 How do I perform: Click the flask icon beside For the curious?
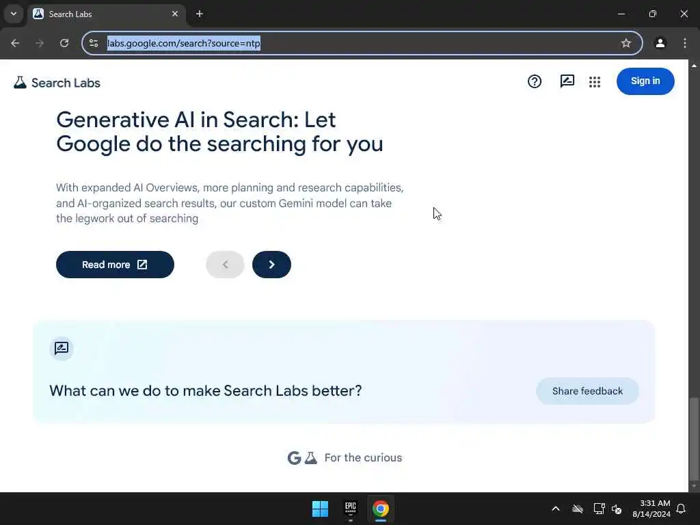tap(311, 457)
